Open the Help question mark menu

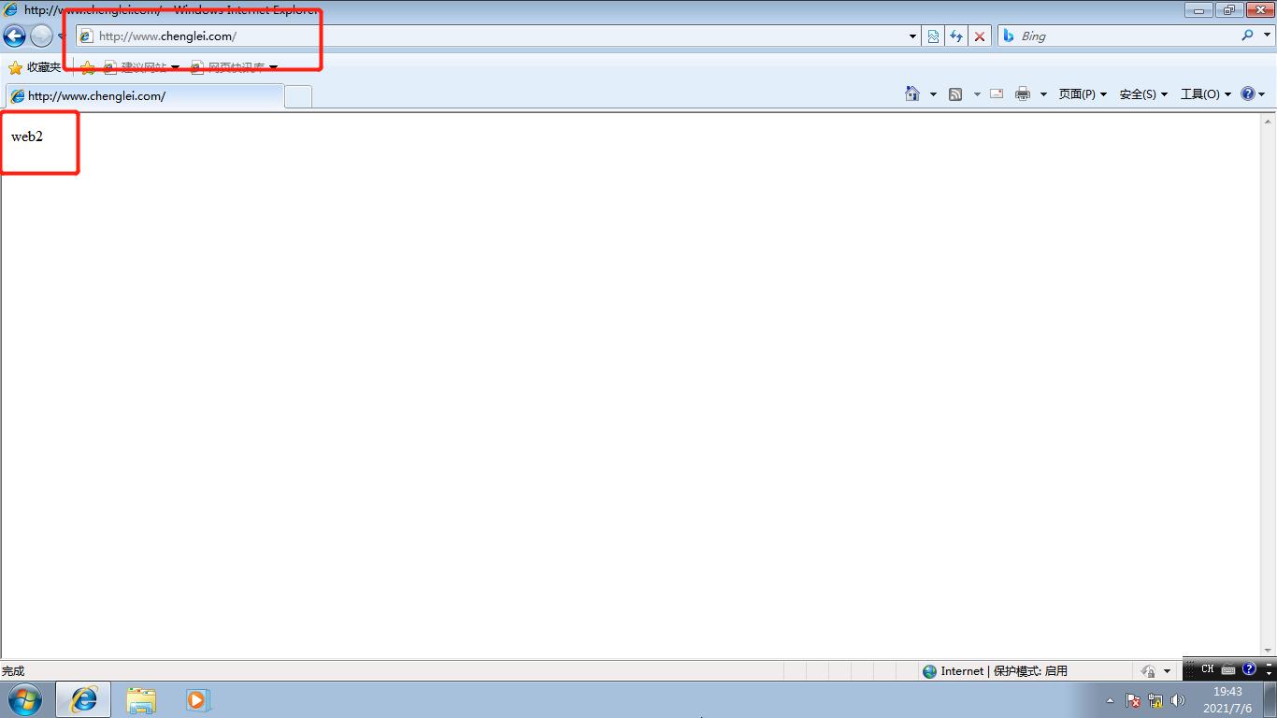pyautogui.click(x=1253, y=93)
